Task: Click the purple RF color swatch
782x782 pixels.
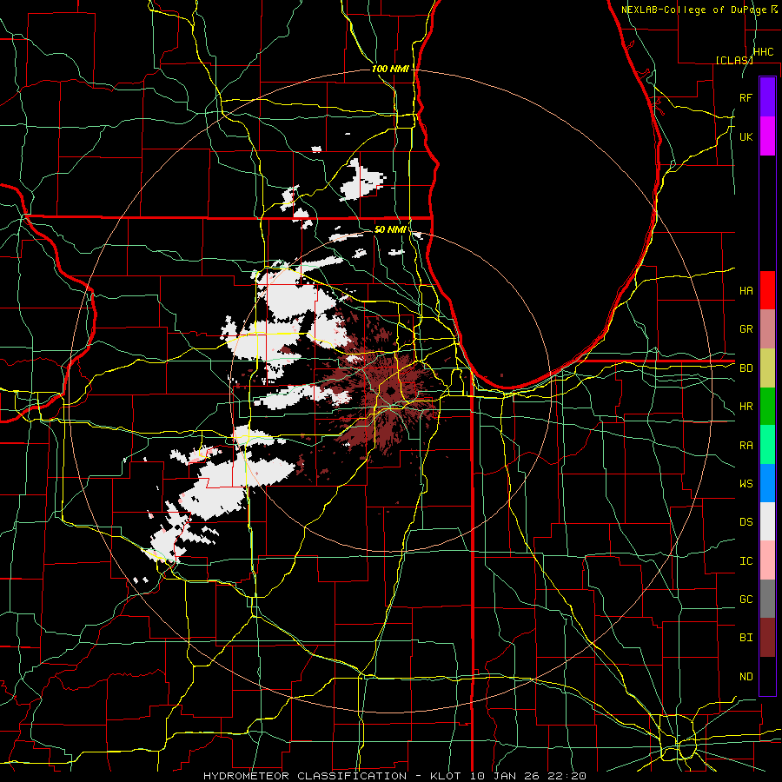Action: (767, 97)
